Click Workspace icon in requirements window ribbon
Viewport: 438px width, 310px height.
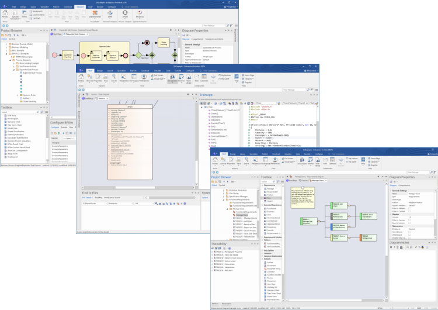266,161
